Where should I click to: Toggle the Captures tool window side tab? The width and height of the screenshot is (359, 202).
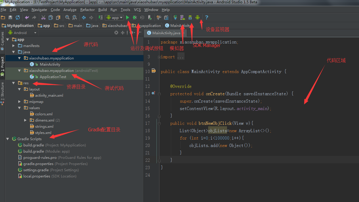[x=3, y=39]
